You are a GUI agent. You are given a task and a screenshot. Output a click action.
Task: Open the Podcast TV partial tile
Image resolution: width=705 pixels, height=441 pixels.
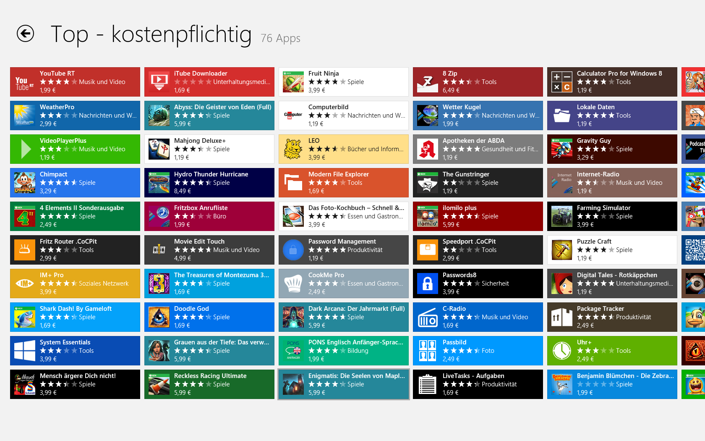pyautogui.click(x=693, y=149)
